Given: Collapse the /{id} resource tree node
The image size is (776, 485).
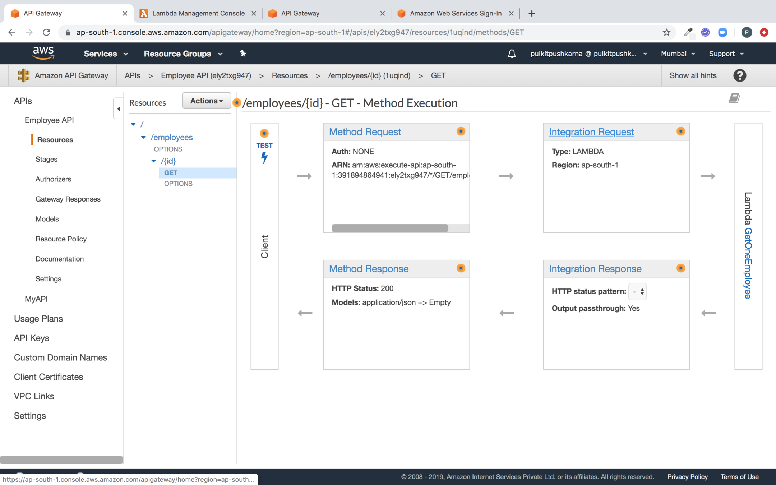Looking at the screenshot, I should click(x=154, y=161).
